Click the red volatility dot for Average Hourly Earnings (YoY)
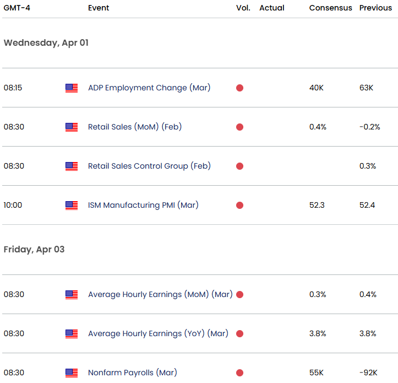This screenshot has height=383, width=398. click(239, 334)
